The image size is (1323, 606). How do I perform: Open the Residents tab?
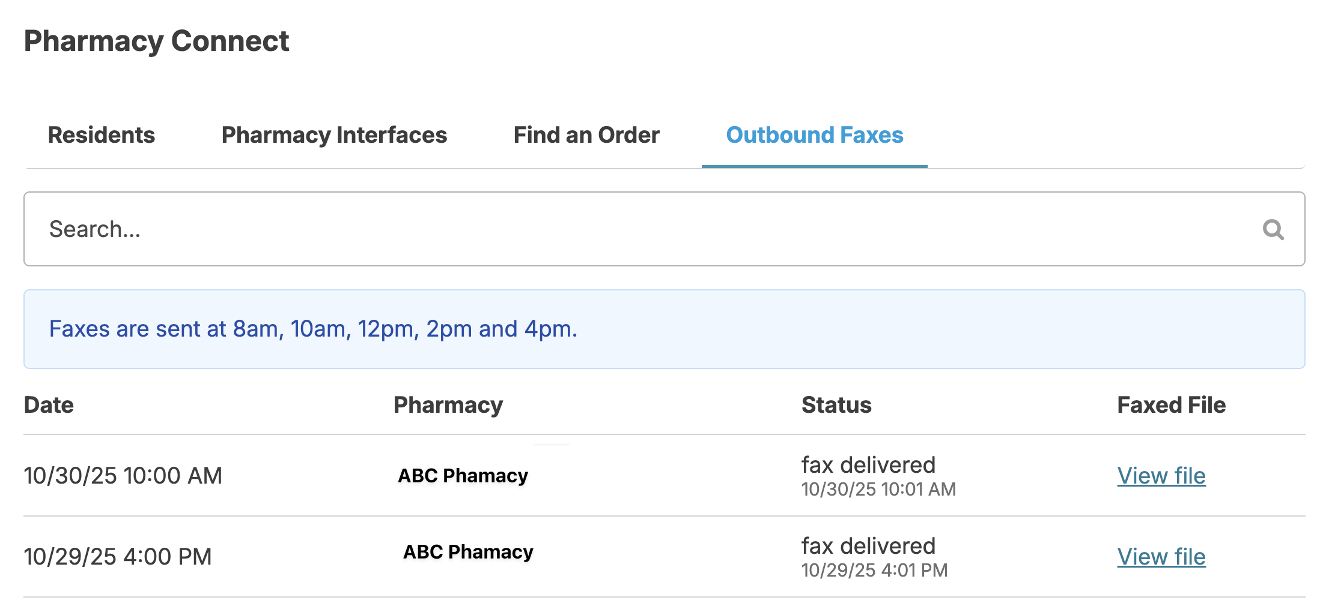point(102,135)
